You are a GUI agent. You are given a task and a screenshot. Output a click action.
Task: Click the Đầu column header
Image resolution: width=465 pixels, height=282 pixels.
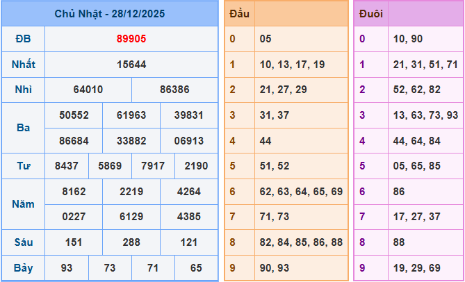(239, 14)
